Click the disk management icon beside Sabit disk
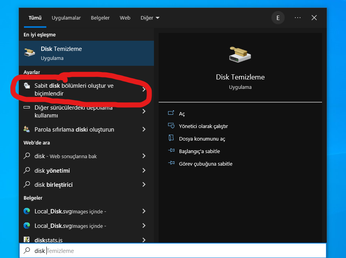 click(x=27, y=86)
